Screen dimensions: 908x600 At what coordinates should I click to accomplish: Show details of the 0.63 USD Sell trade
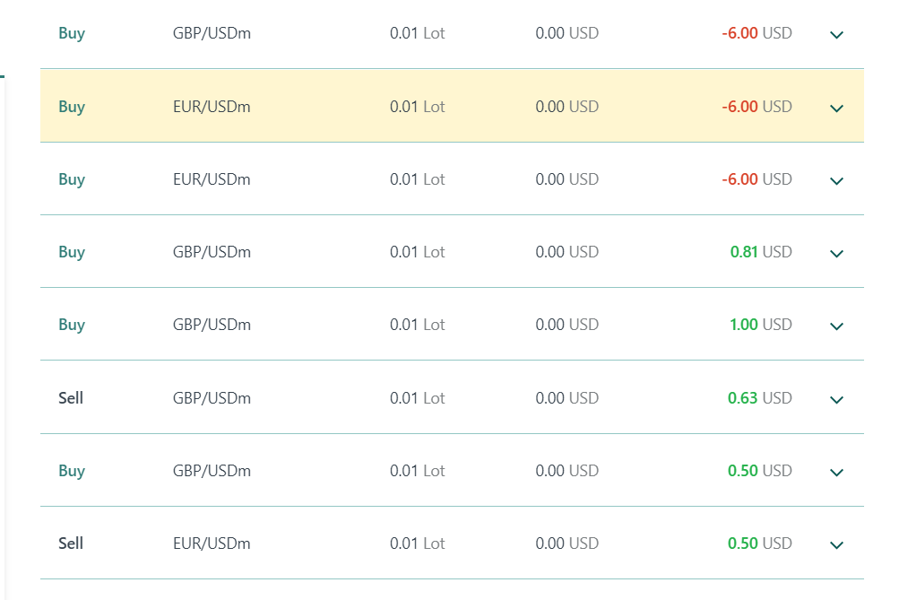[x=837, y=399]
